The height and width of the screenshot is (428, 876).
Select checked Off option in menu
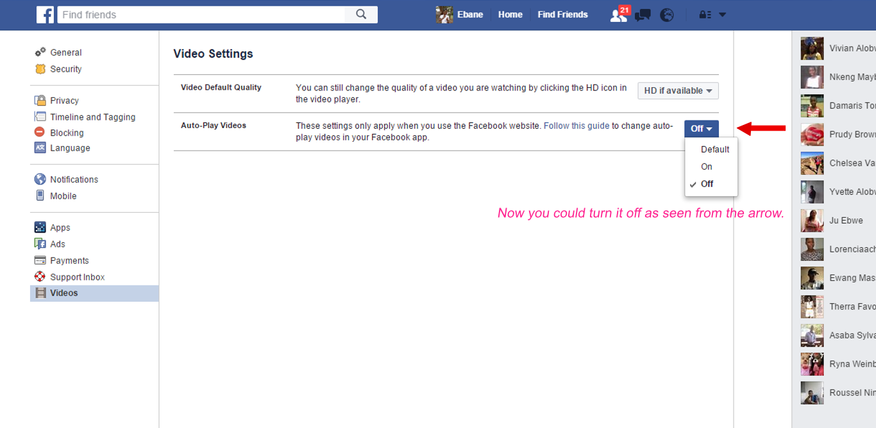point(707,184)
